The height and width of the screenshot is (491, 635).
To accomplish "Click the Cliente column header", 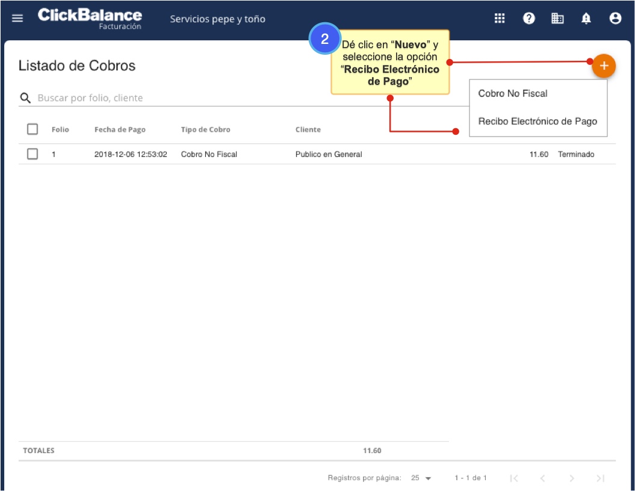I will pos(308,129).
